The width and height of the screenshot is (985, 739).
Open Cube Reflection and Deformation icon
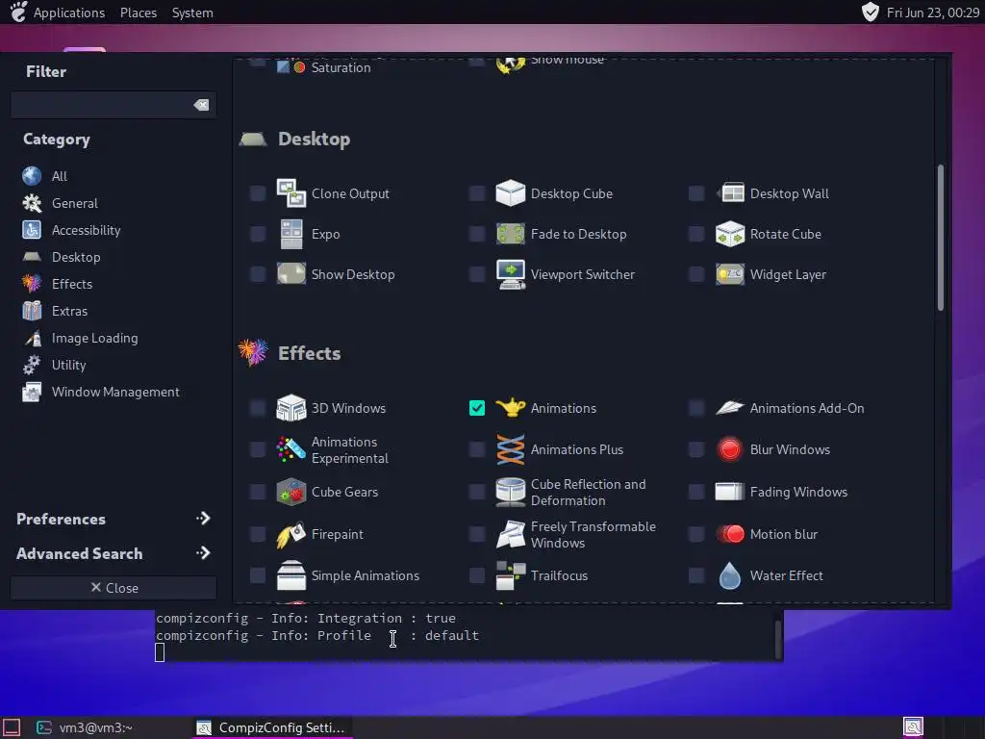[510, 492]
